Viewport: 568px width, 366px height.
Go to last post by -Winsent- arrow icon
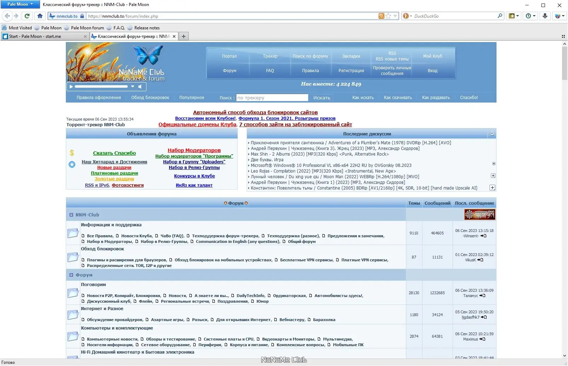point(483,236)
